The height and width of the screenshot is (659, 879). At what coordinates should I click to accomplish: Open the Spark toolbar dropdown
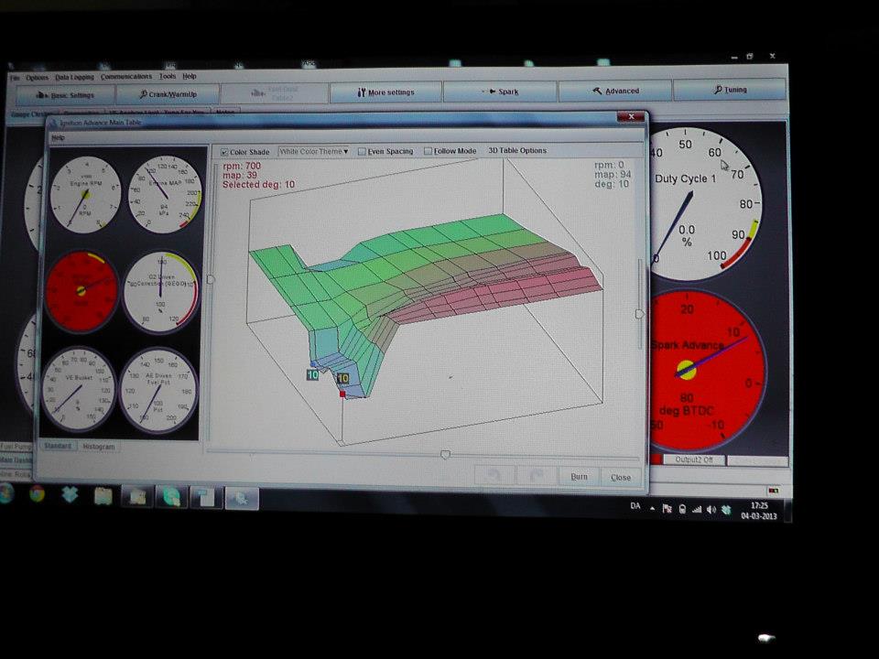coord(500,92)
